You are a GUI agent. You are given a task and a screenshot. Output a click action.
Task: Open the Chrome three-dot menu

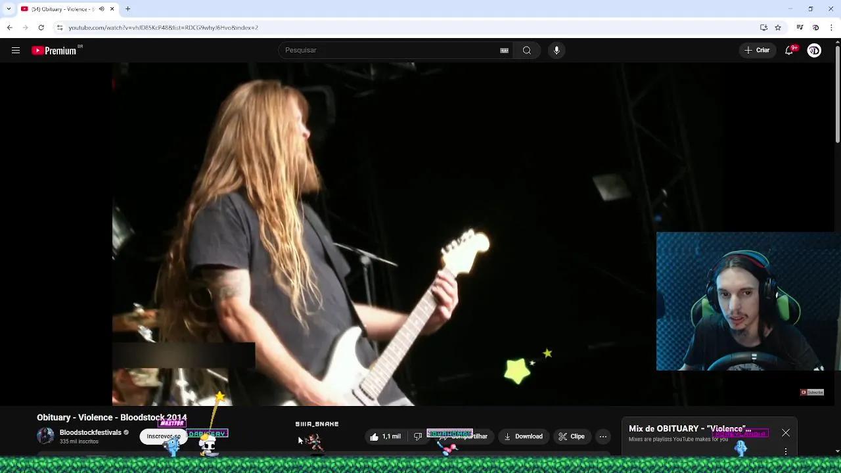[x=832, y=28]
